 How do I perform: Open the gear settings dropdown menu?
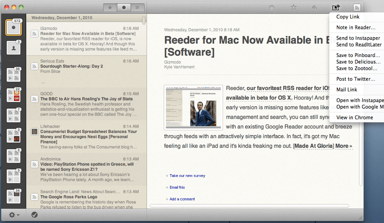[14, 215]
